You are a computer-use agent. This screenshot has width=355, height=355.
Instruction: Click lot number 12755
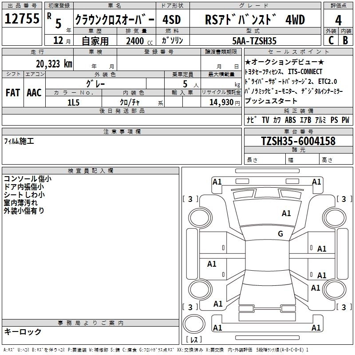point(22,20)
